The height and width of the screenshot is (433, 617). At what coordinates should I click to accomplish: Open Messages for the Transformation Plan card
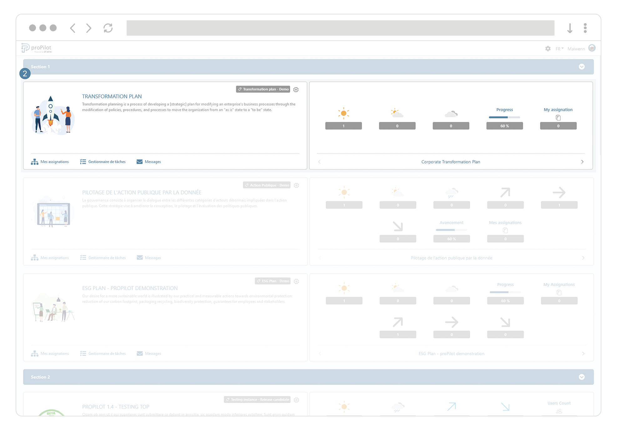click(x=149, y=162)
